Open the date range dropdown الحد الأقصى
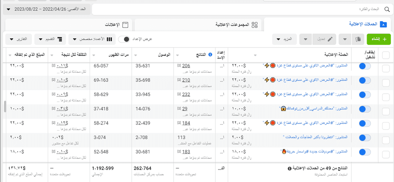Viewport: 394px width, 182px height. tap(47, 9)
